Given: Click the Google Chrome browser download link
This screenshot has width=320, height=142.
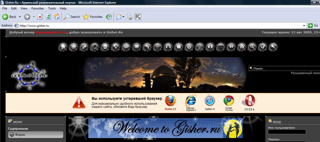Looking at the screenshot, I should (229, 103).
